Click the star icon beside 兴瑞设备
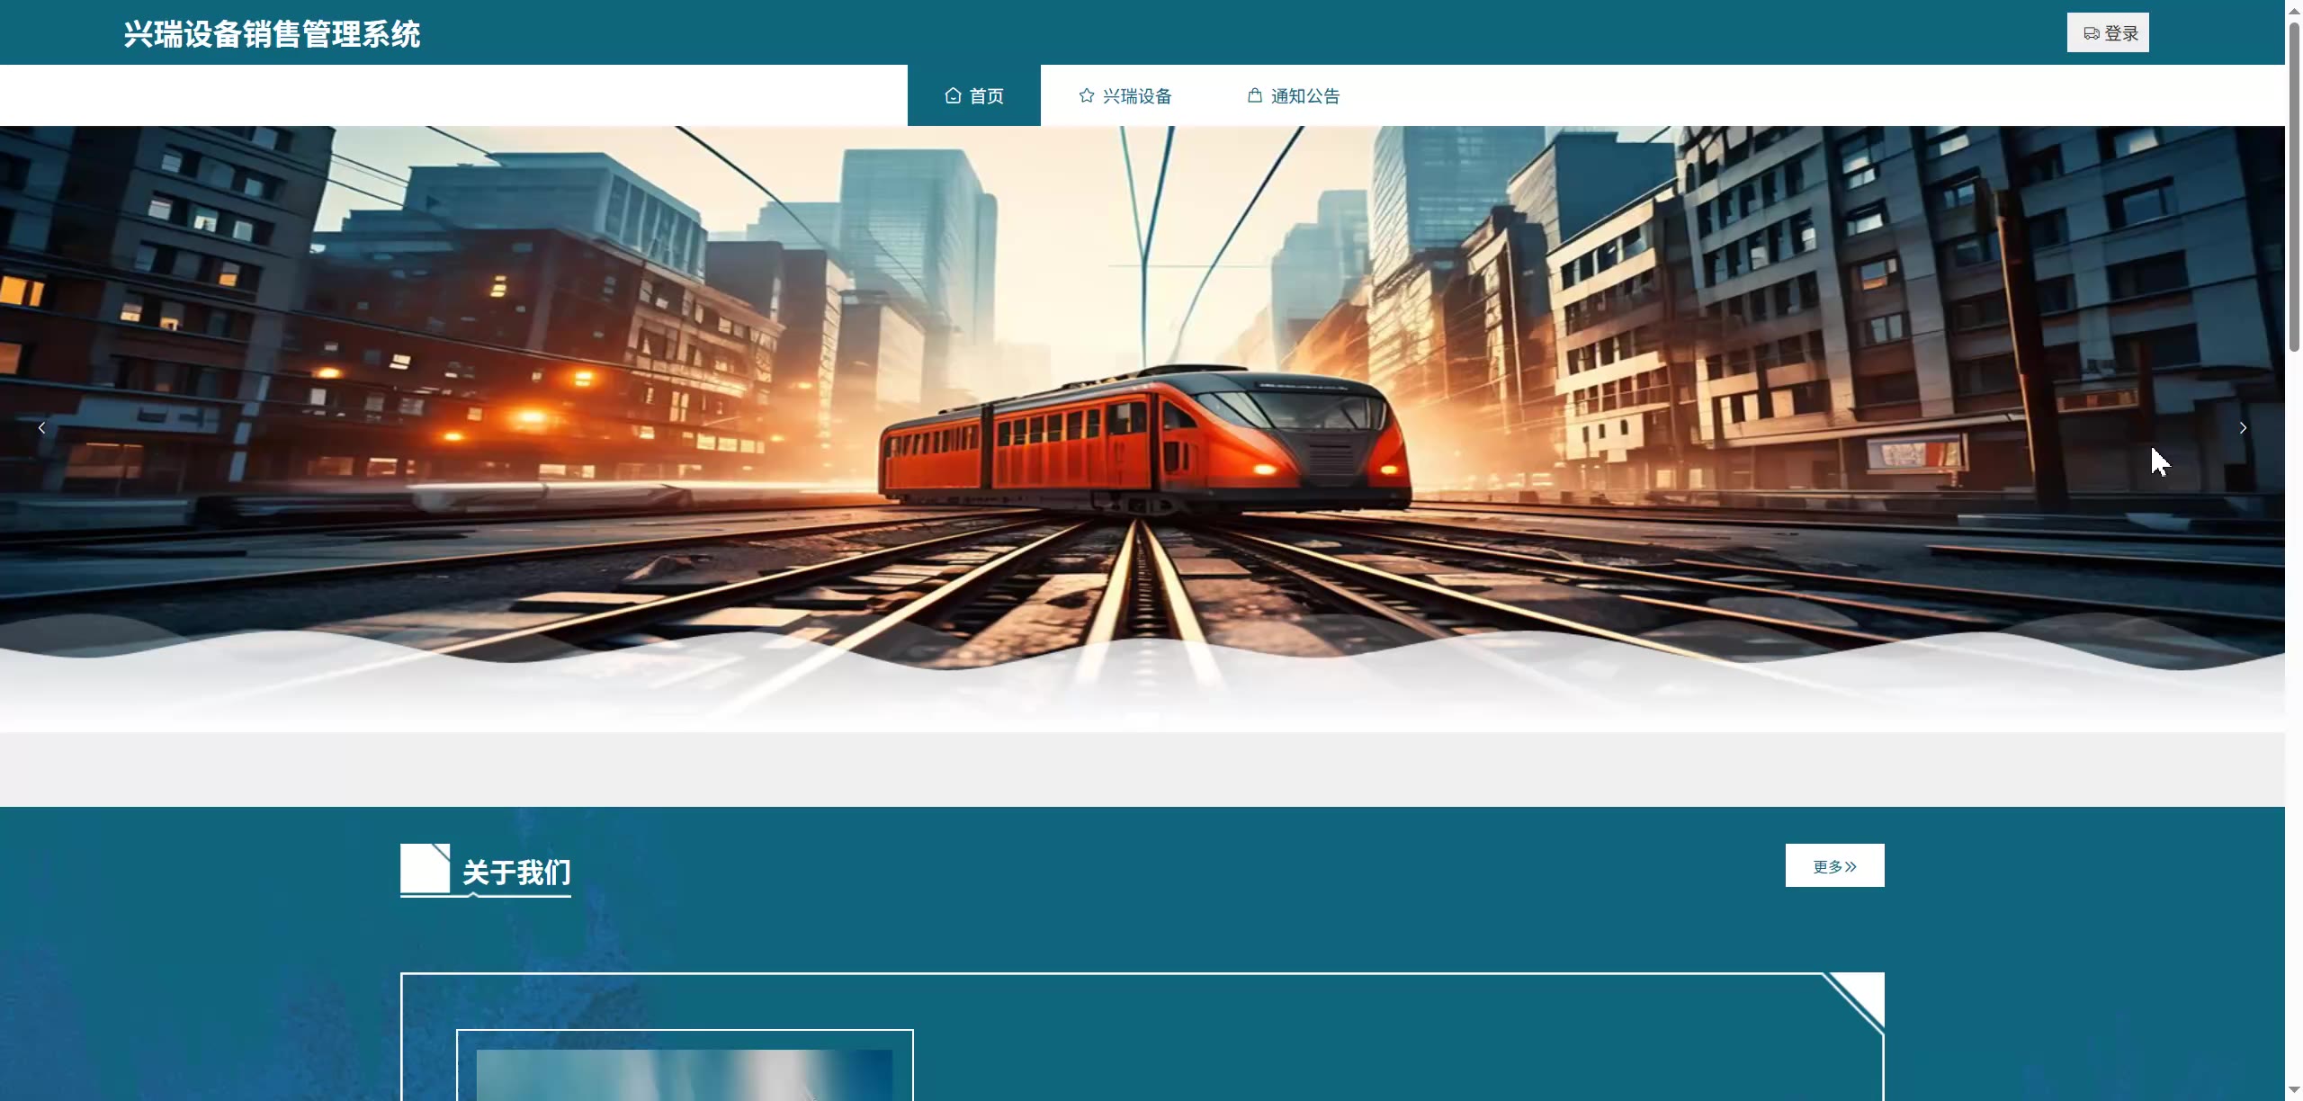The width and height of the screenshot is (2303, 1101). click(x=1087, y=95)
